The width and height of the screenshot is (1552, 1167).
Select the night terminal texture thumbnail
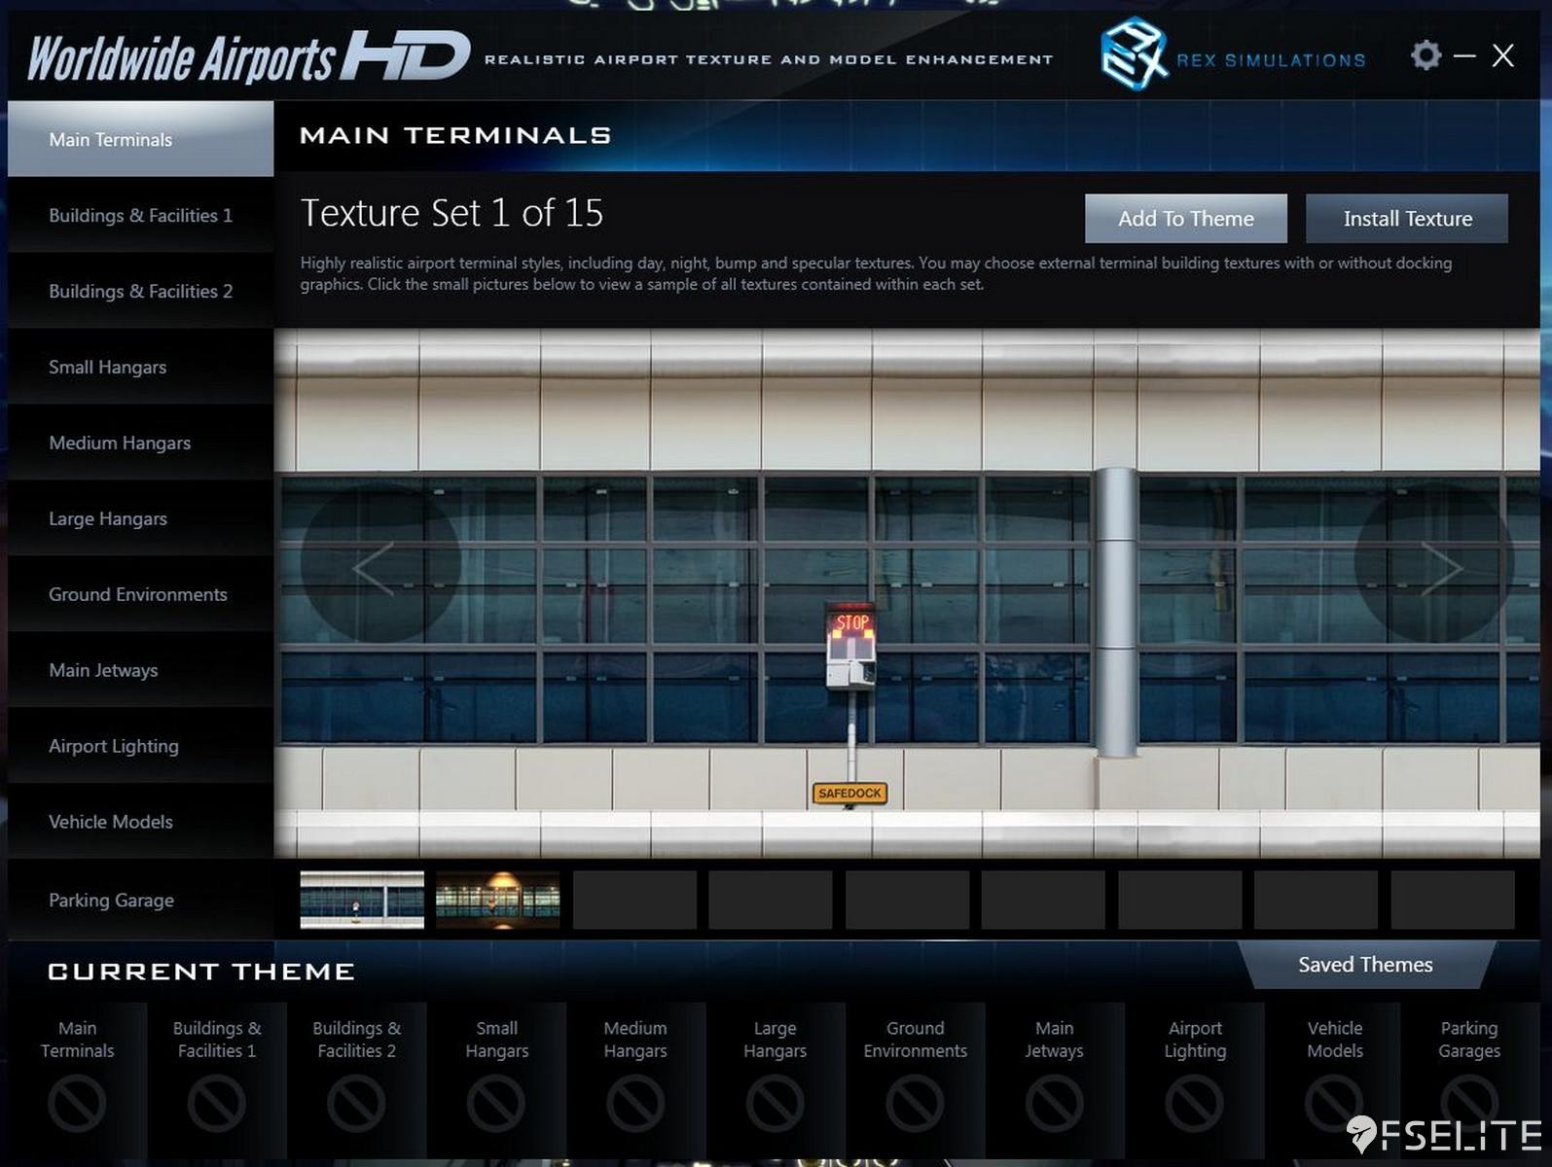[x=497, y=900]
